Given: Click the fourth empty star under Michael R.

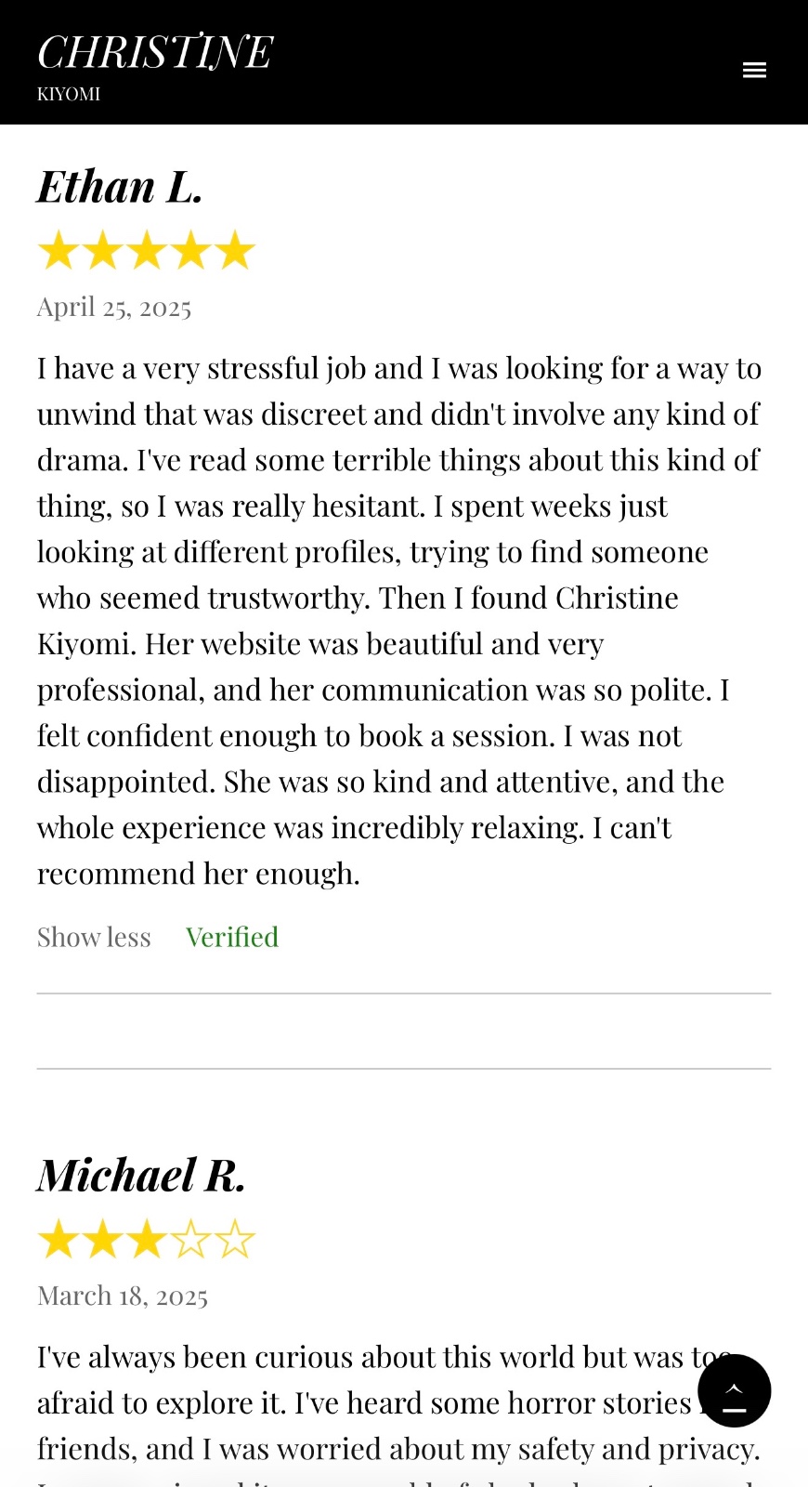Looking at the screenshot, I should pos(191,1240).
